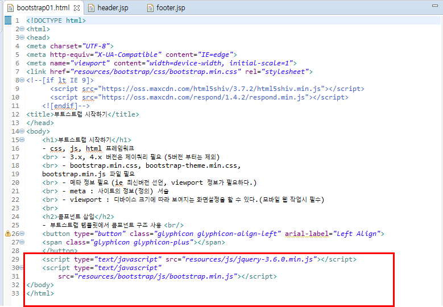Viewport: 443px width, 307px height.
Task: Click the "rel" stylesheet attribute value
Action: (x=285, y=72)
